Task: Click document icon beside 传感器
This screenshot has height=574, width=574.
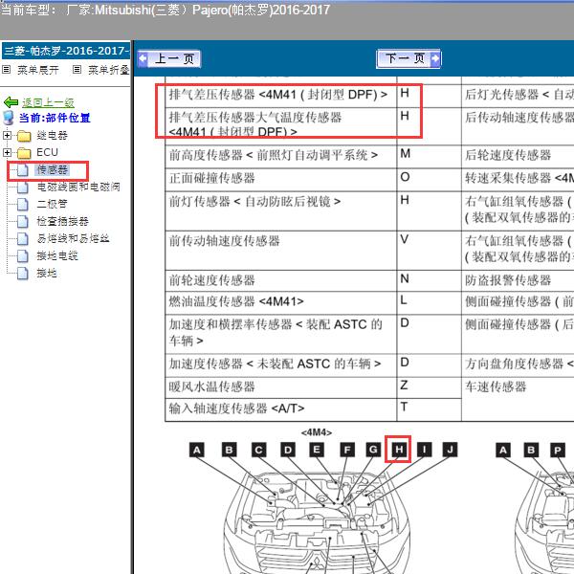Action: tap(23, 170)
